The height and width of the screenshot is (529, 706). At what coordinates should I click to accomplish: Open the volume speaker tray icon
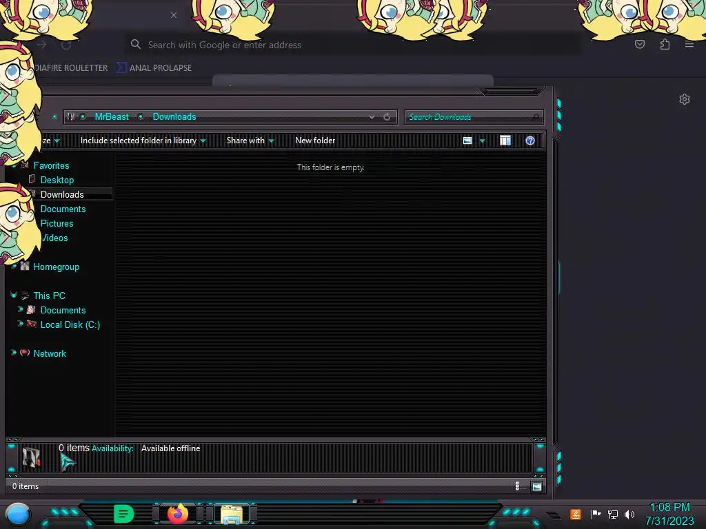pos(629,514)
